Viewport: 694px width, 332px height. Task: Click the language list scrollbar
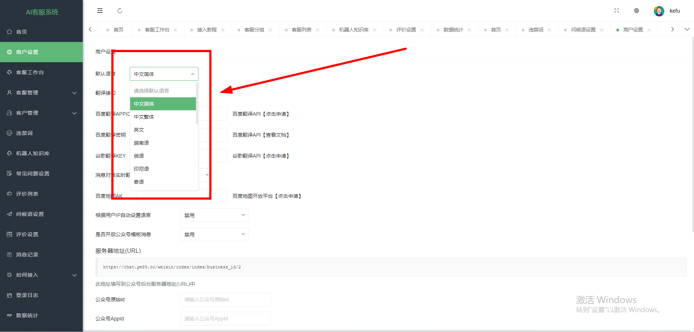point(197,103)
